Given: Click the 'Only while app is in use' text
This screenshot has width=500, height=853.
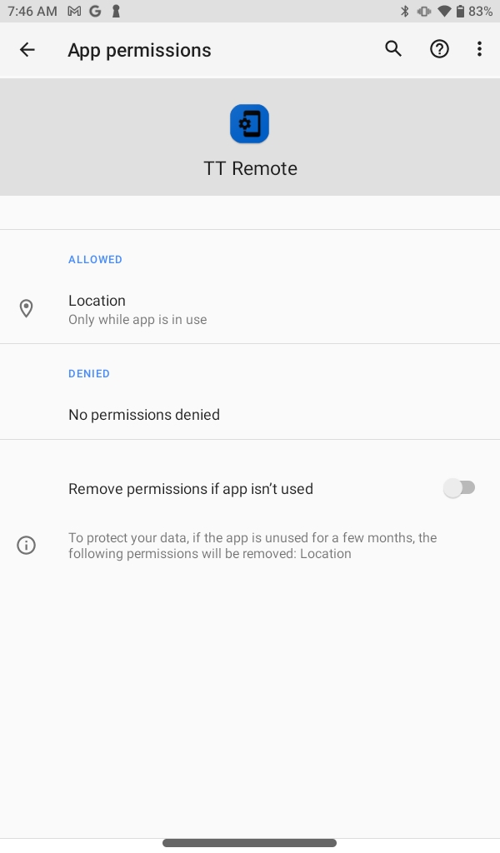Looking at the screenshot, I should click(x=137, y=320).
